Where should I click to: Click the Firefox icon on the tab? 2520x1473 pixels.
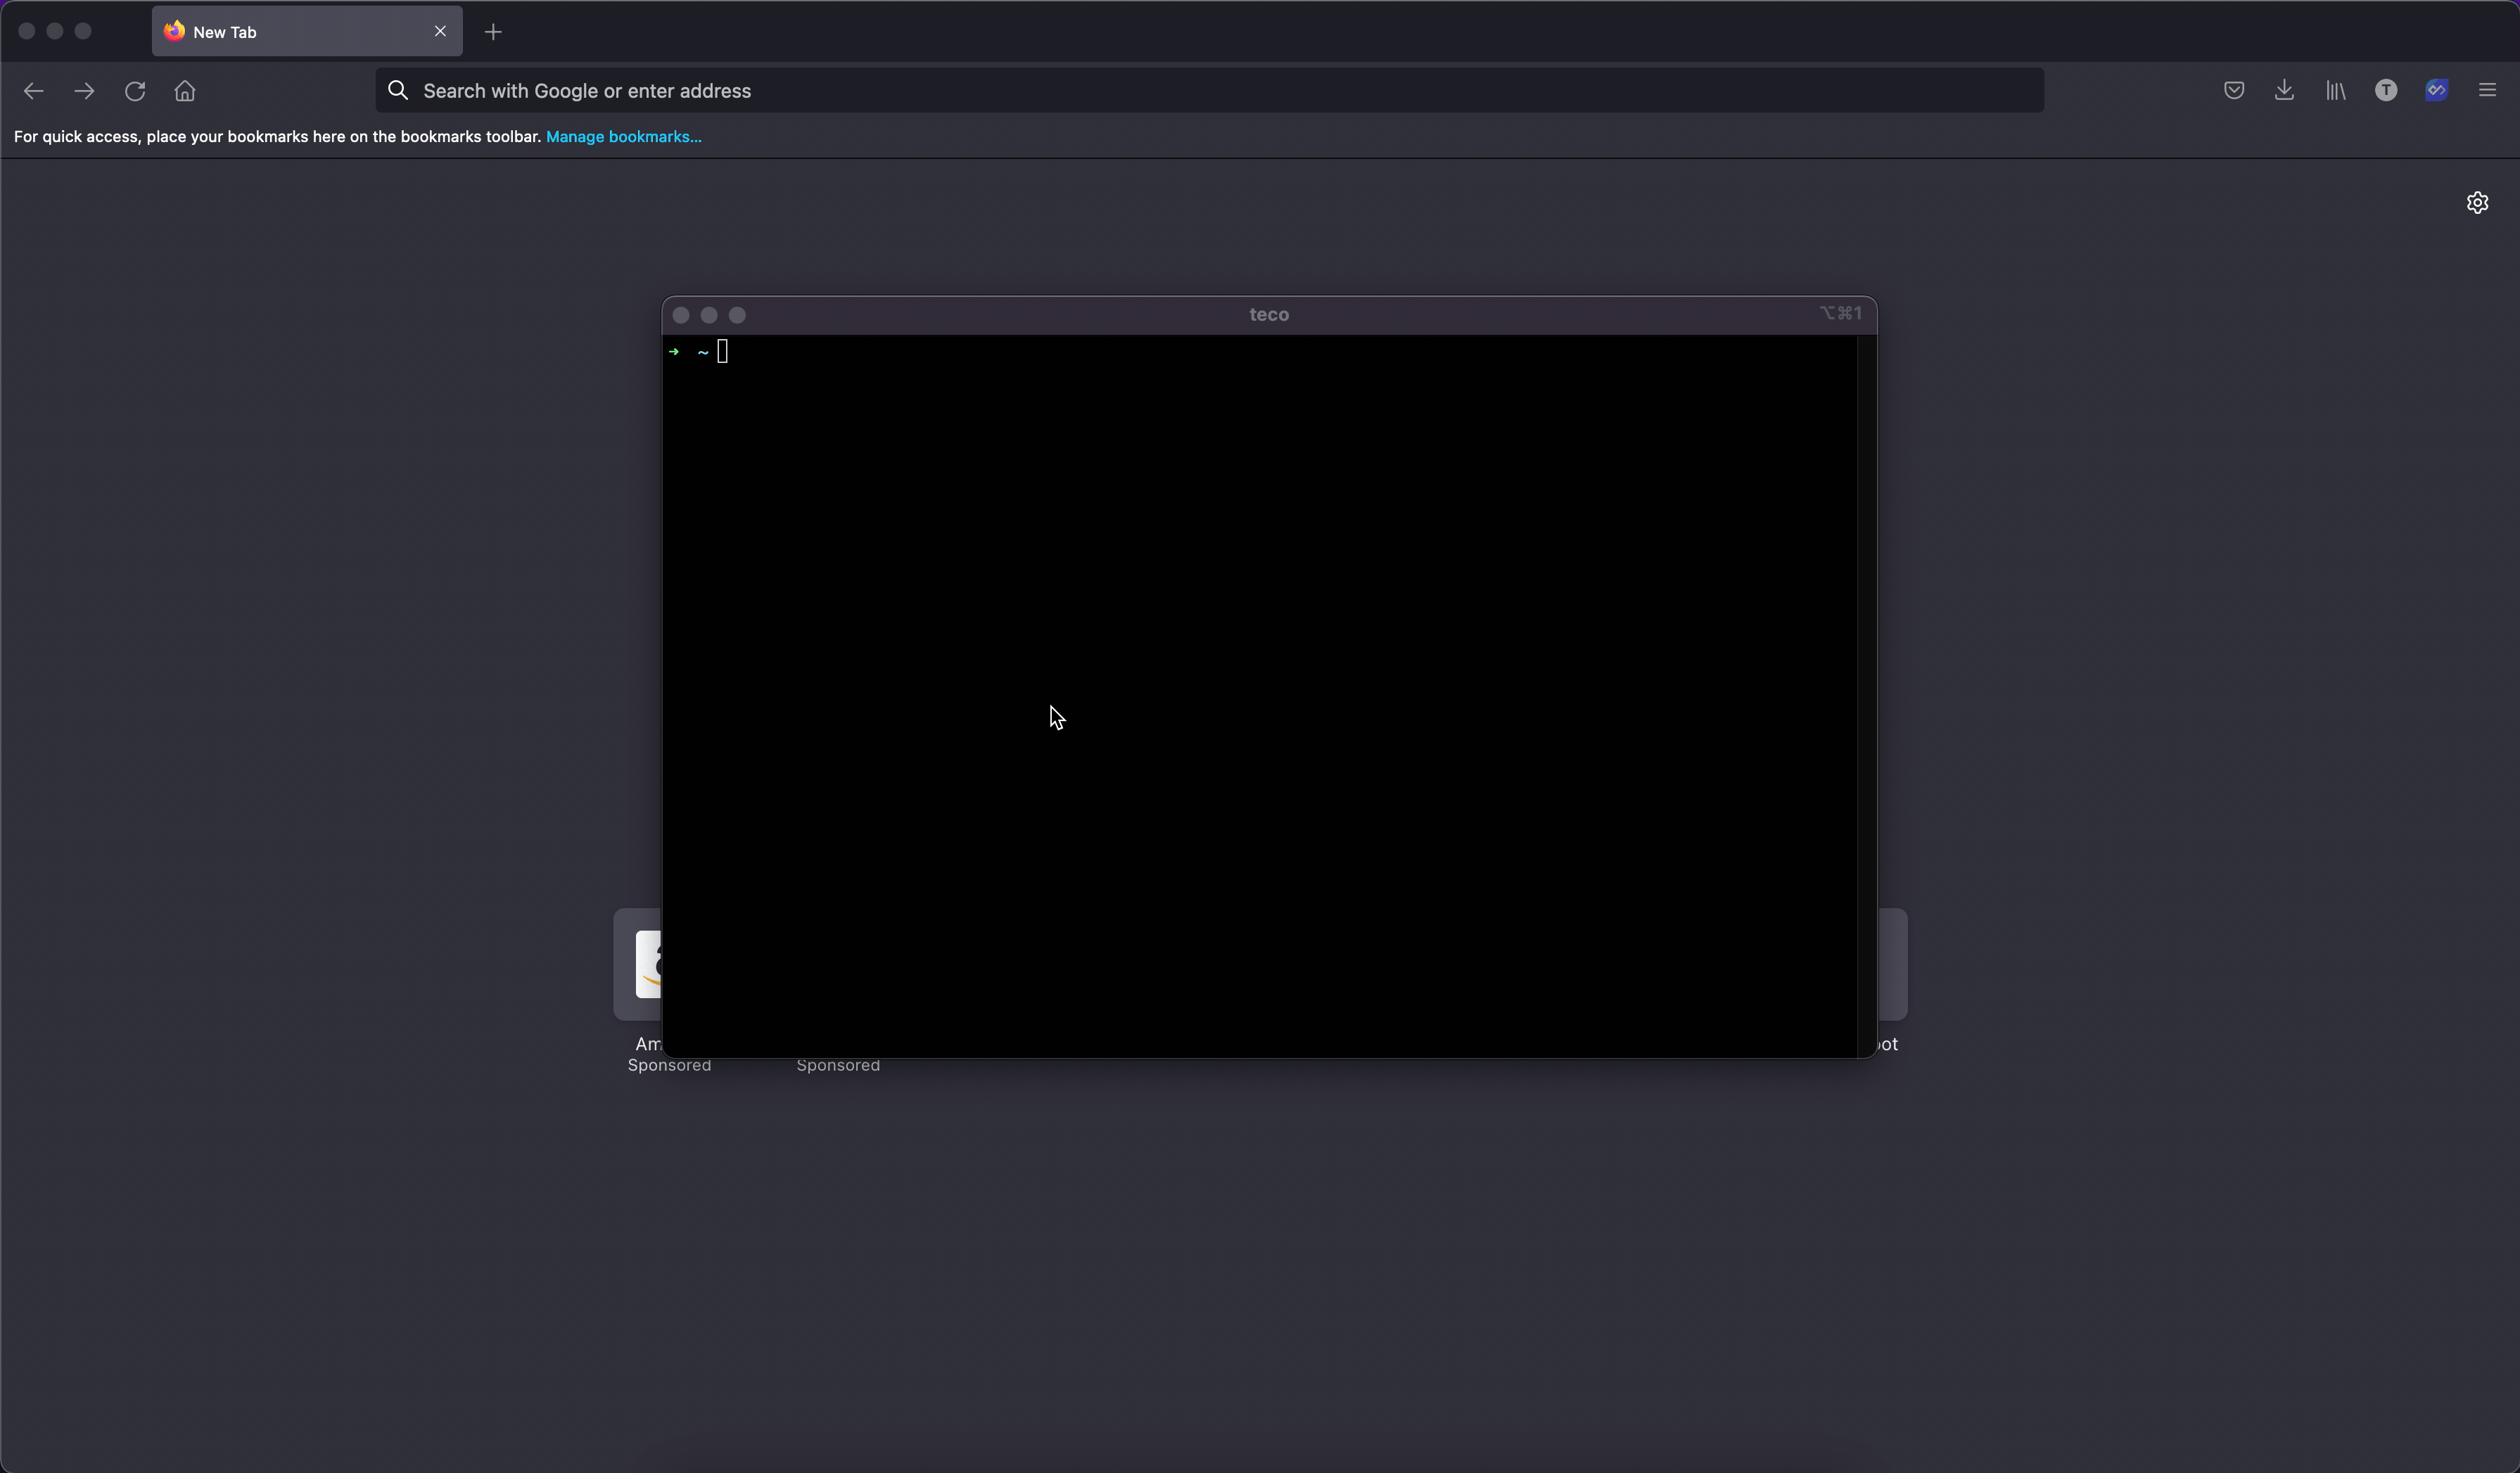pos(175,31)
